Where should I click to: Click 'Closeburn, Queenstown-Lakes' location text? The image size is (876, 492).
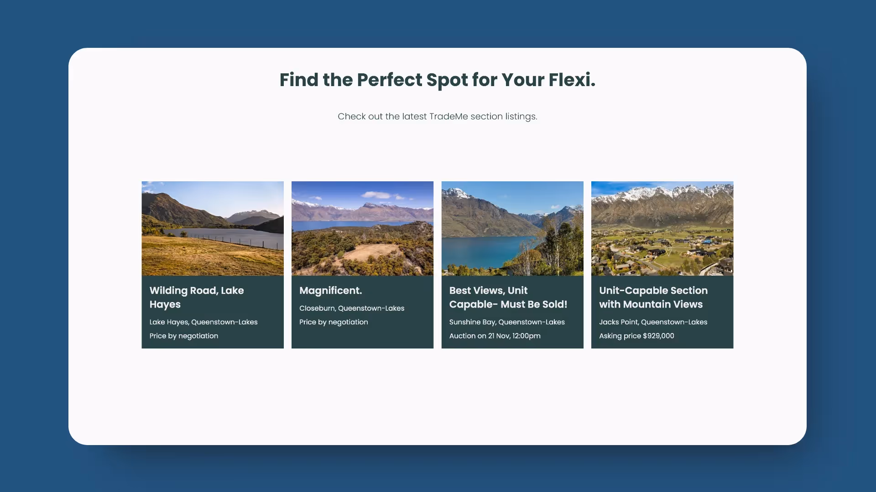click(x=352, y=308)
